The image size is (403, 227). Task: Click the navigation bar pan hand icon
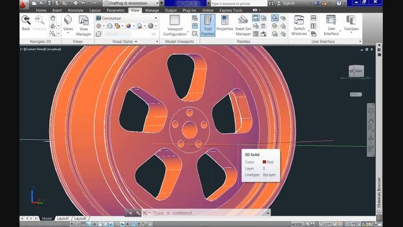coord(371,121)
